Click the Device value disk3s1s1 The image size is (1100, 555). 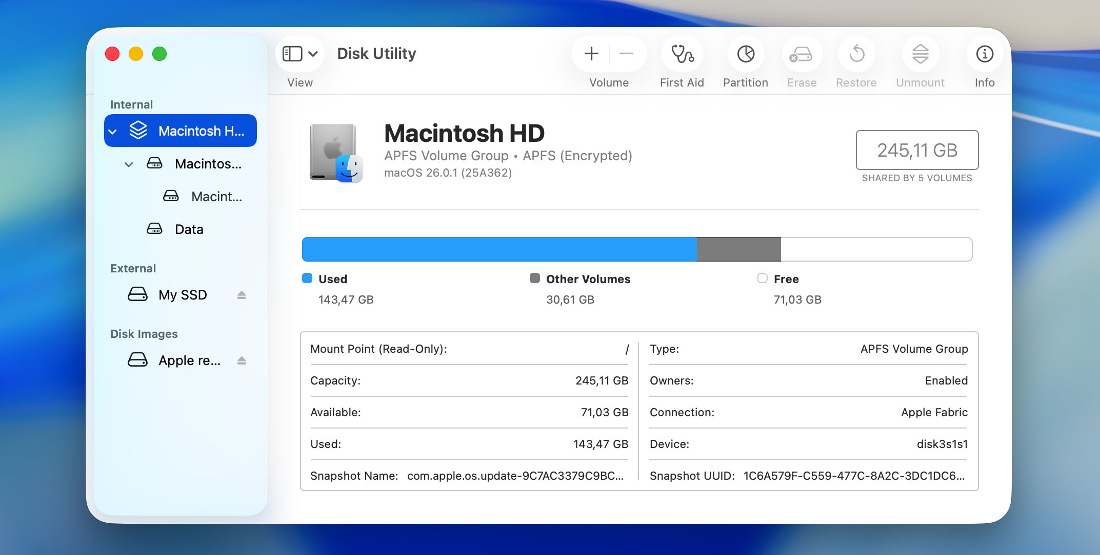pyautogui.click(x=942, y=444)
